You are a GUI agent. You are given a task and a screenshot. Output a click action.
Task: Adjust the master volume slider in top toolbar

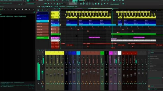click(31, 4)
